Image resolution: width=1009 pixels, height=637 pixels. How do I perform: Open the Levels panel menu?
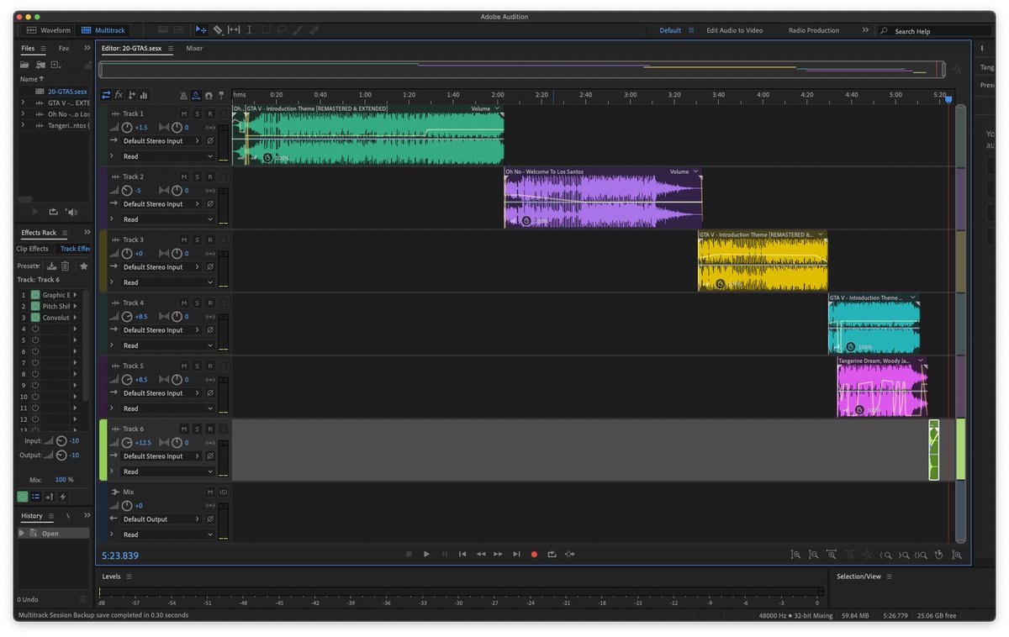coord(129,576)
